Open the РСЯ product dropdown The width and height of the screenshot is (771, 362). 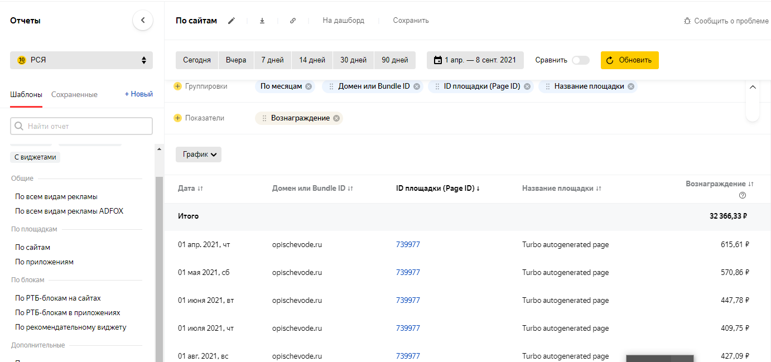tap(81, 60)
